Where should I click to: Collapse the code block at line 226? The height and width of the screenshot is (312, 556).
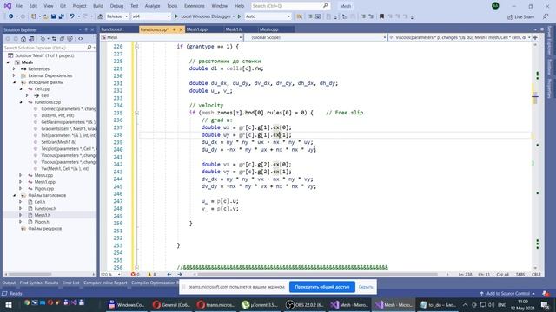pyautogui.click(x=137, y=46)
